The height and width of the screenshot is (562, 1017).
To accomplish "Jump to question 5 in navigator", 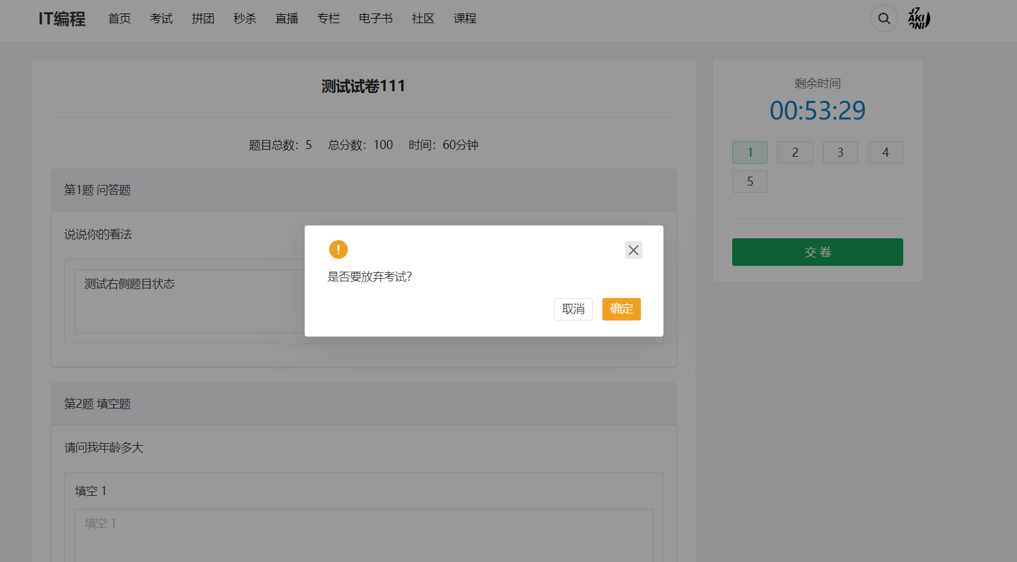I will click(x=750, y=181).
